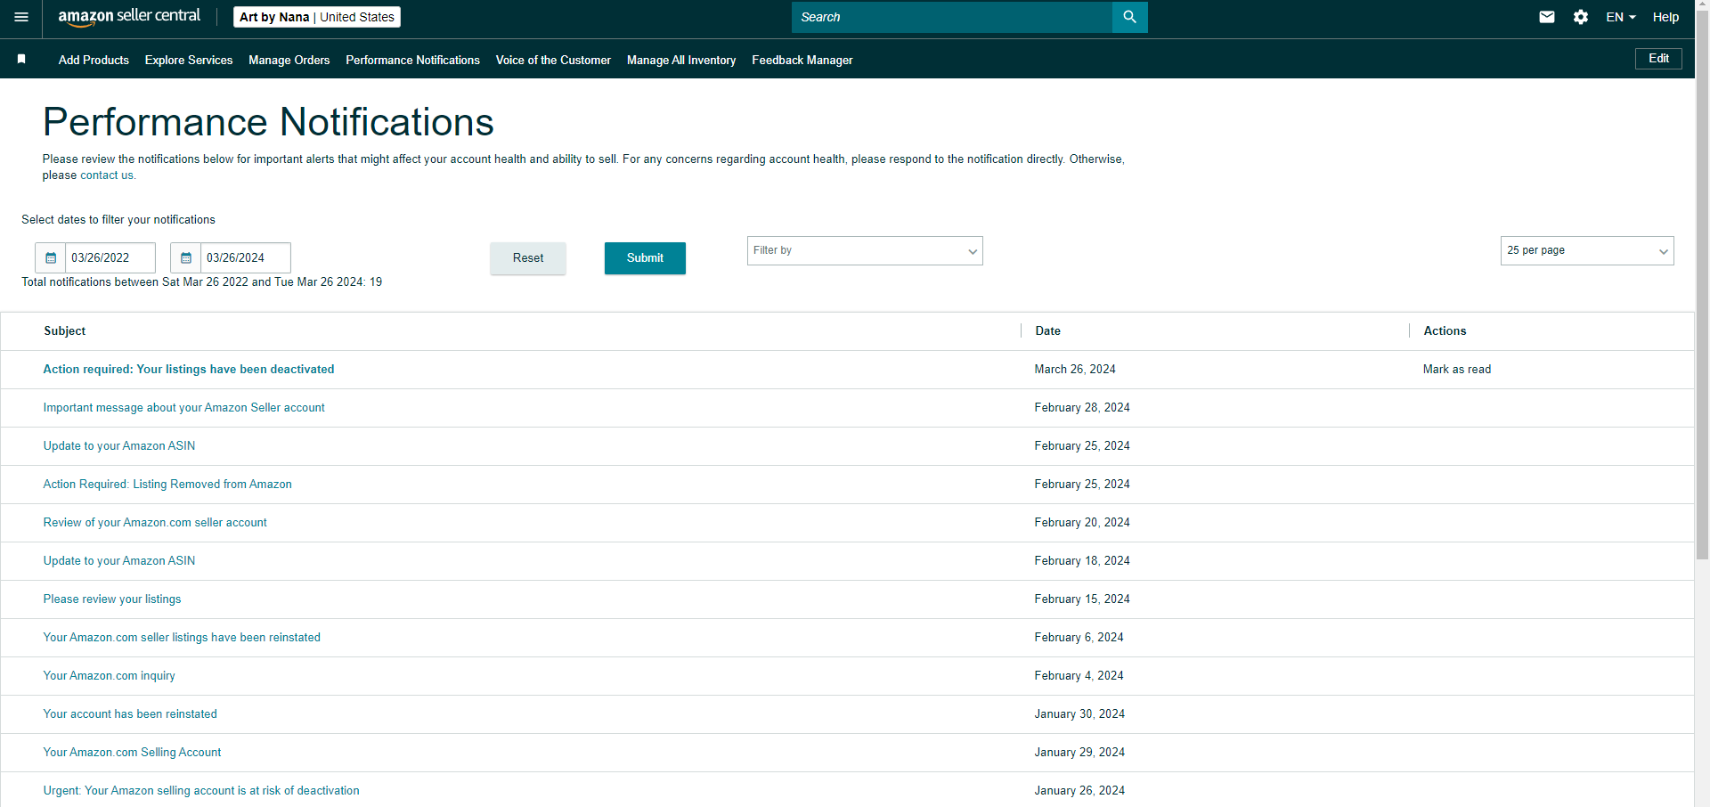This screenshot has width=1710, height=807.
Task: Open the start date calendar picker icon
Action: 51,258
